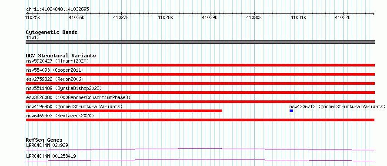Click the red bar under nsv5511489
Viewport: 387px width, 166px height.
pyautogui.click(x=200, y=93)
